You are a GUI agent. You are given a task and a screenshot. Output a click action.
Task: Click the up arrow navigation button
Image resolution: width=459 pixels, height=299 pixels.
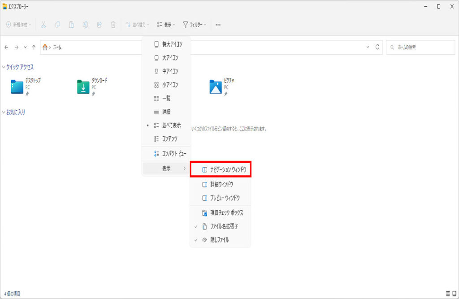[34, 47]
